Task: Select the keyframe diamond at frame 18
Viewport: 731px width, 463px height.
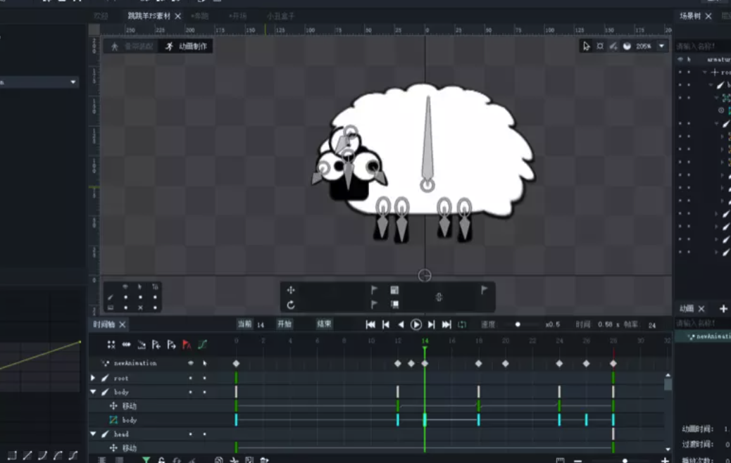Action: click(478, 363)
